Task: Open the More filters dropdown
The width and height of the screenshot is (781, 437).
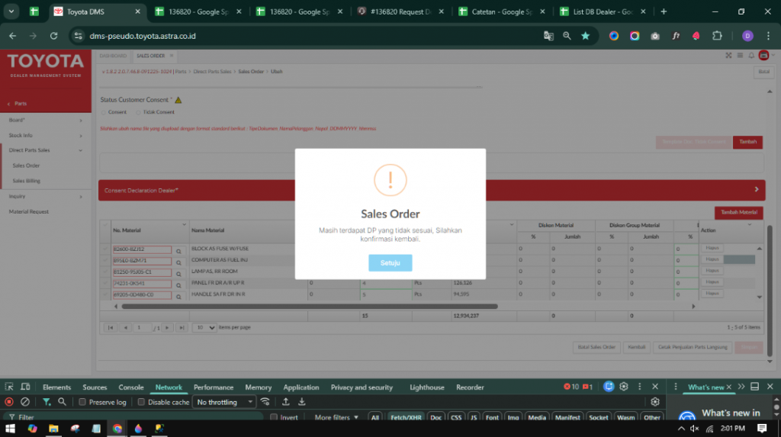Action: [336, 417]
